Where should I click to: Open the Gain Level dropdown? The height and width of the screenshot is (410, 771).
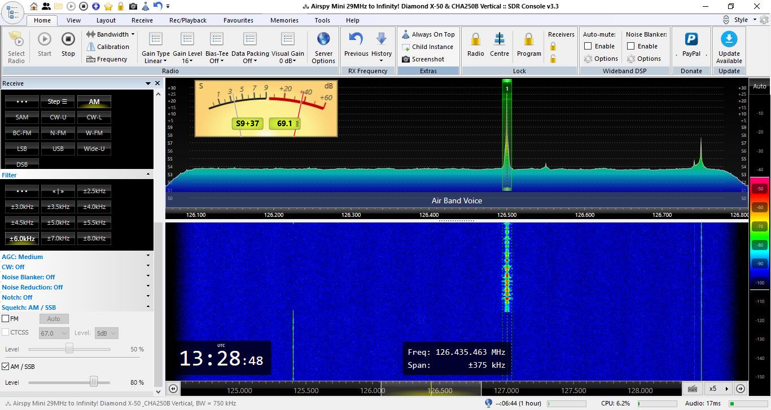(x=187, y=57)
